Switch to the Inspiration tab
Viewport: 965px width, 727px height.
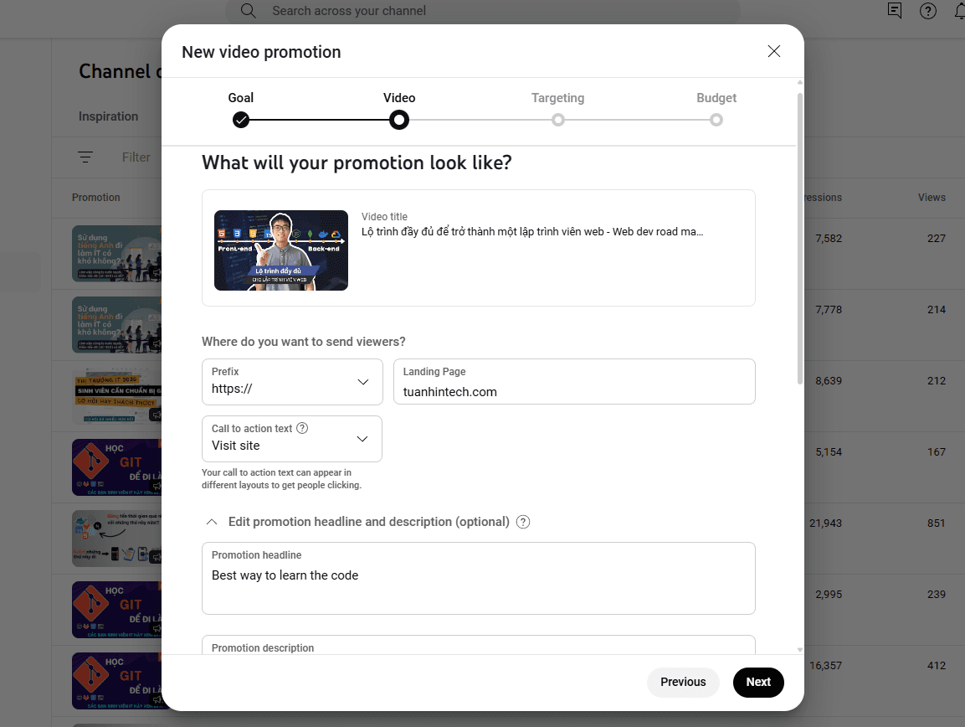coord(108,116)
